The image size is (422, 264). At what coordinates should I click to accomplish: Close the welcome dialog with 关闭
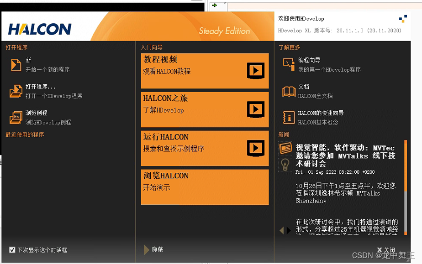pyautogui.click(x=386, y=250)
